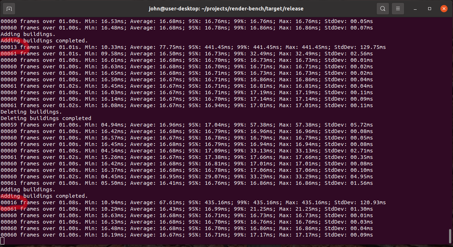The image size is (453, 247).
Task: Click the line with Max 441.45ms
Action: 193,47
